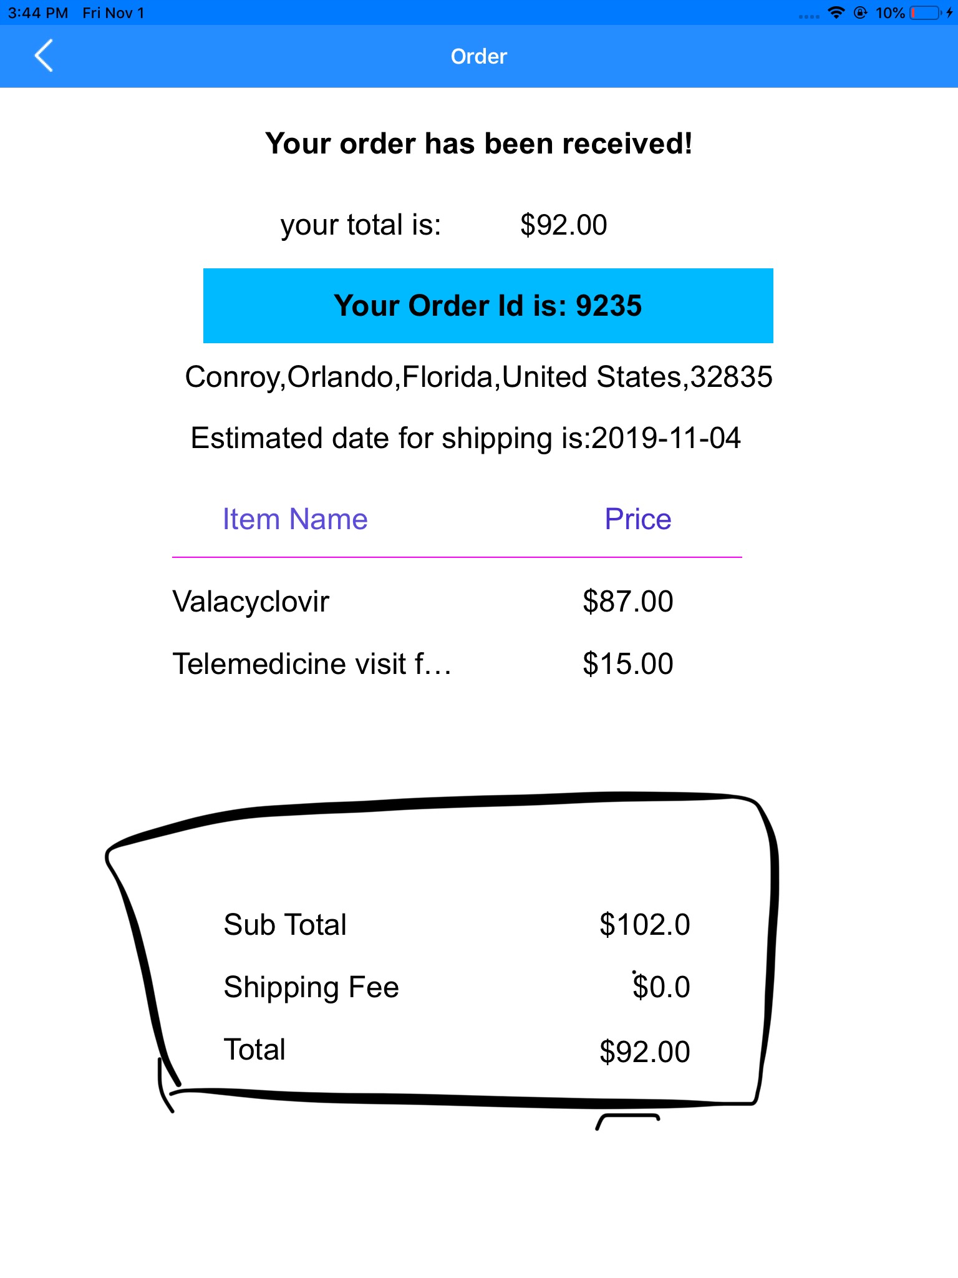Tap the $87.00 Valacyclovir price

pos(627,602)
